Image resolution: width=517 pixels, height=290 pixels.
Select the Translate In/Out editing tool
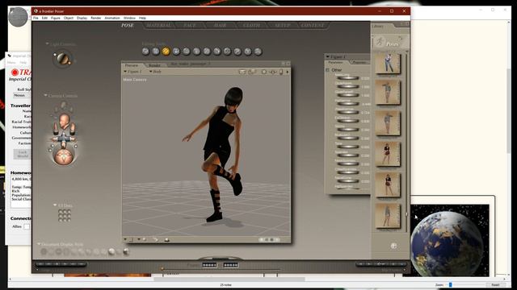coord(176,52)
